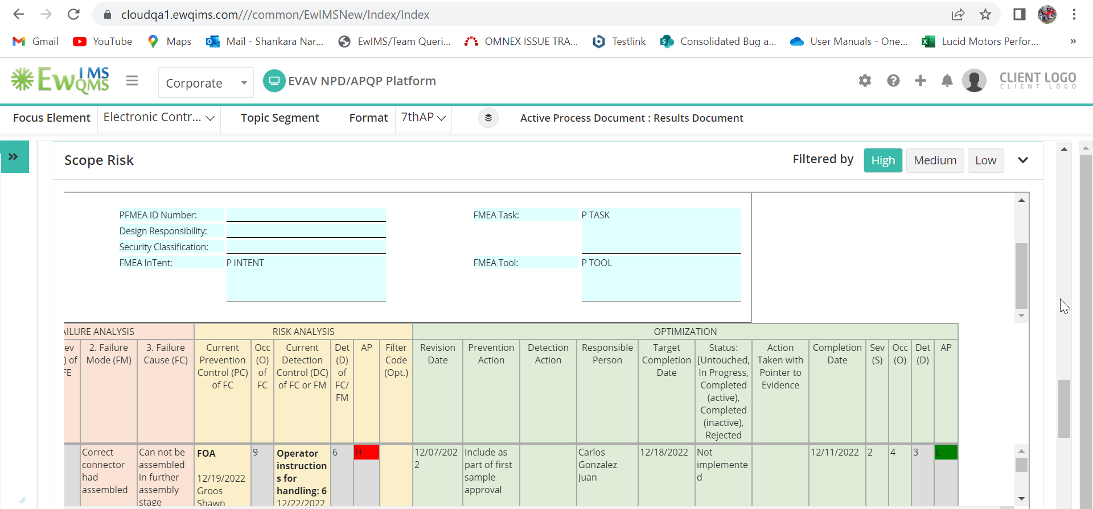Click the 'Not implemented' status cell
This screenshot has height=509, width=1093.
pyautogui.click(x=724, y=474)
